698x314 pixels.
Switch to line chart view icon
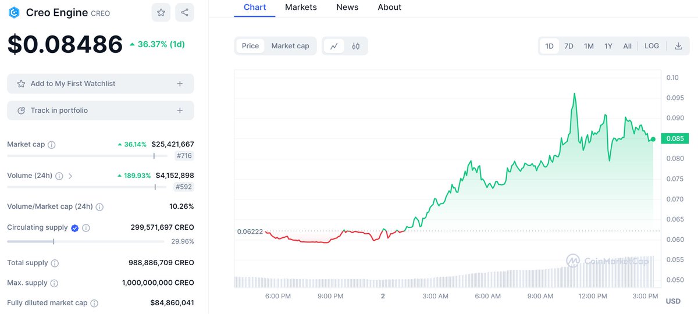pos(334,46)
